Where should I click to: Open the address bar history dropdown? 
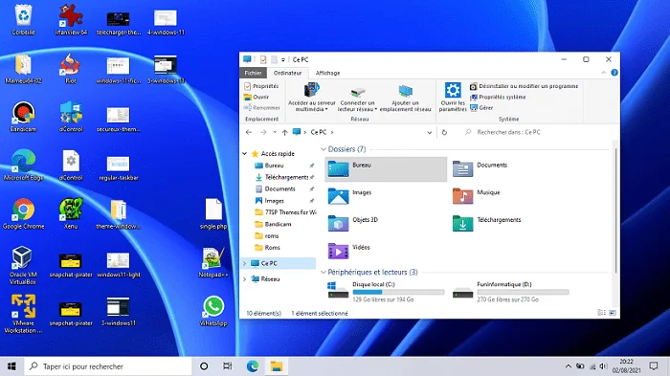[x=430, y=132]
